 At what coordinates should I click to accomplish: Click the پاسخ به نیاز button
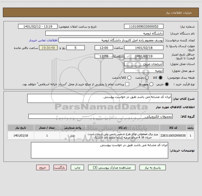pyautogui.click(x=152, y=168)
